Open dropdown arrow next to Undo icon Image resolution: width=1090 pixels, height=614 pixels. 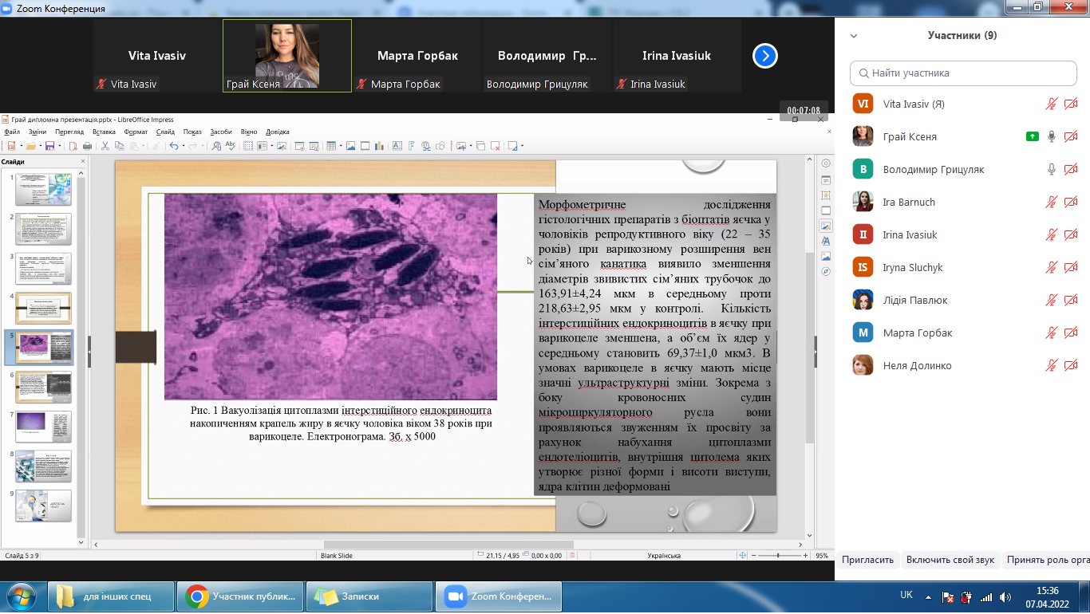point(184,146)
